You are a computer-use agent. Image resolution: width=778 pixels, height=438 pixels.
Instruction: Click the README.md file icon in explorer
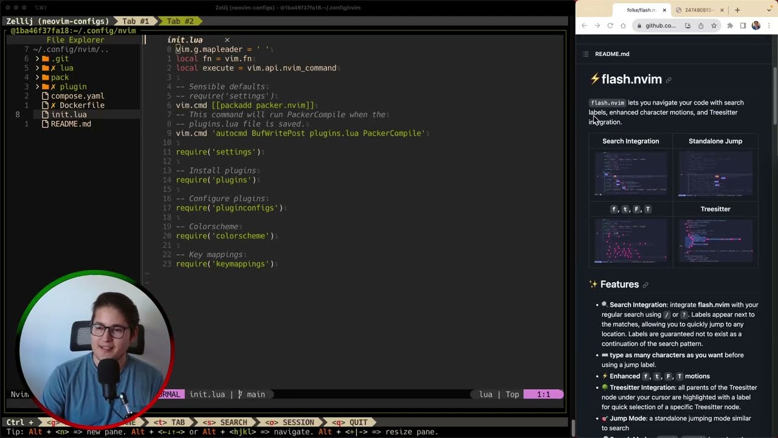point(45,124)
